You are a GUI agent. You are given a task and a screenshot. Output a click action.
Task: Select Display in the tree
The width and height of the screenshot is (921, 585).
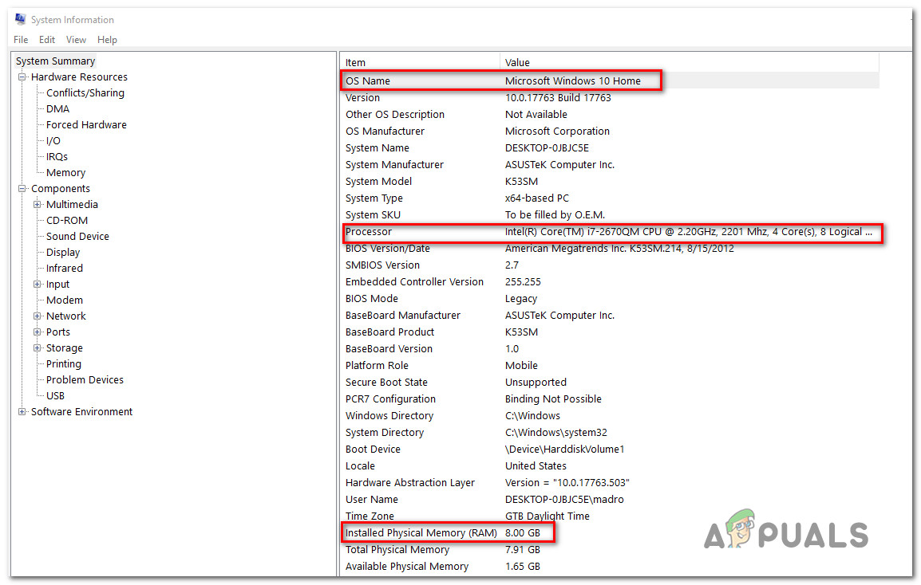click(63, 253)
